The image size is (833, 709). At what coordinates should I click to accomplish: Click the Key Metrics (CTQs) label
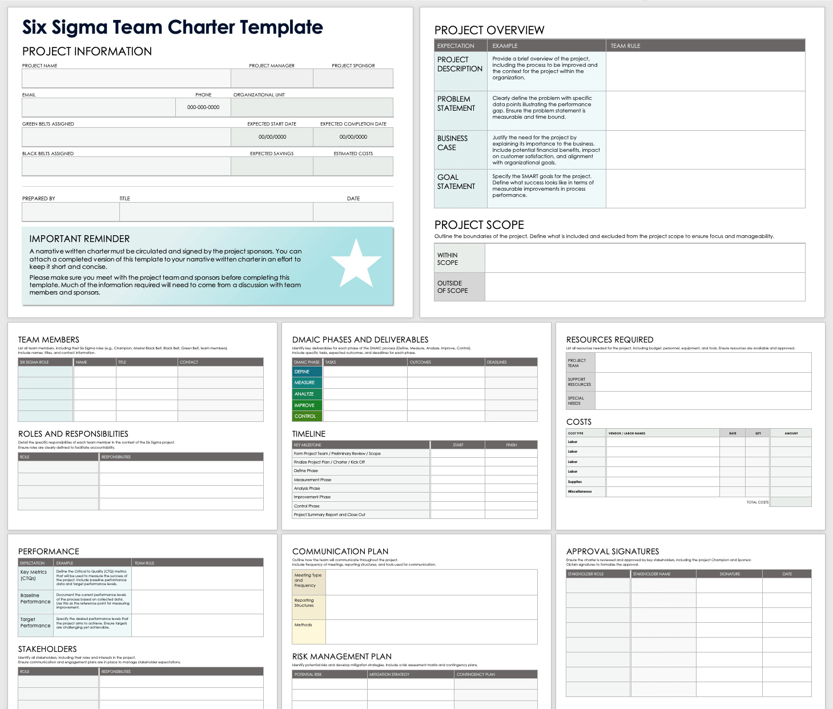click(34, 575)
